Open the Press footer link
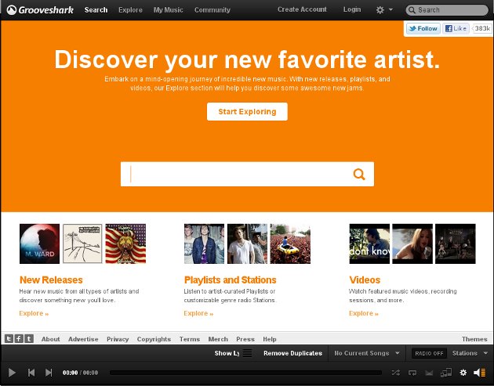Image resolution: width=494 pixels, height=386 pixels. [245, 339]
